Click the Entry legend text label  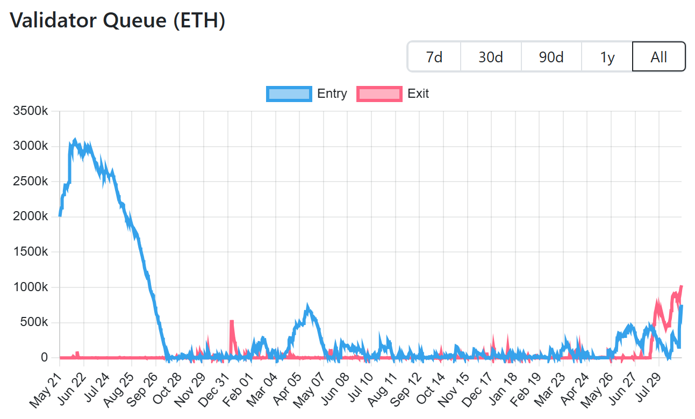coord(332,93)
